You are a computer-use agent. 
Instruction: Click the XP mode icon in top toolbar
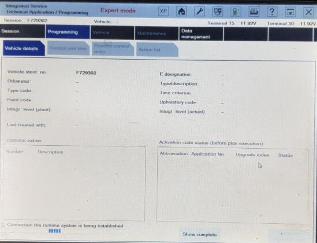(163, 12)
